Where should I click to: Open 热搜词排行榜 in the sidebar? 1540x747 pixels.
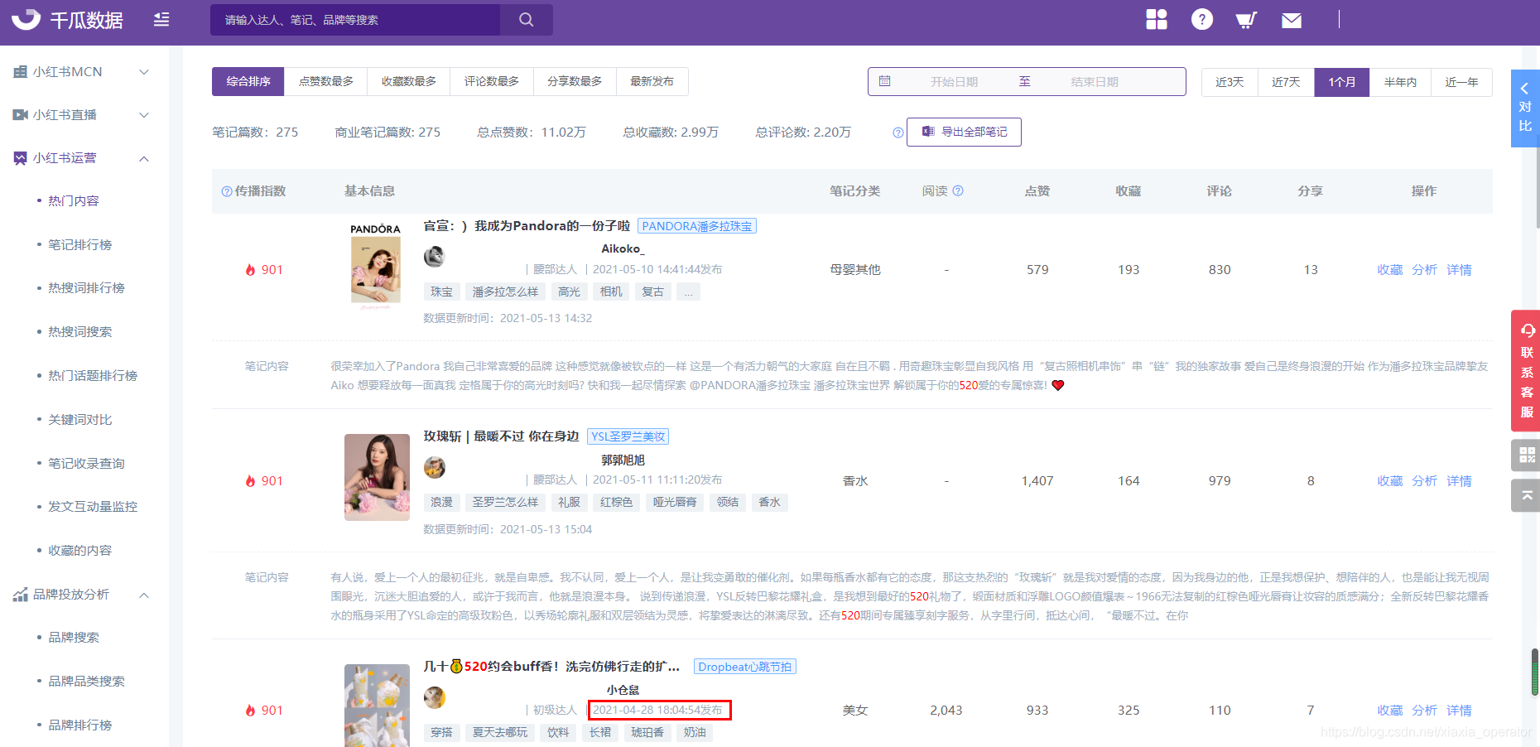86,288
